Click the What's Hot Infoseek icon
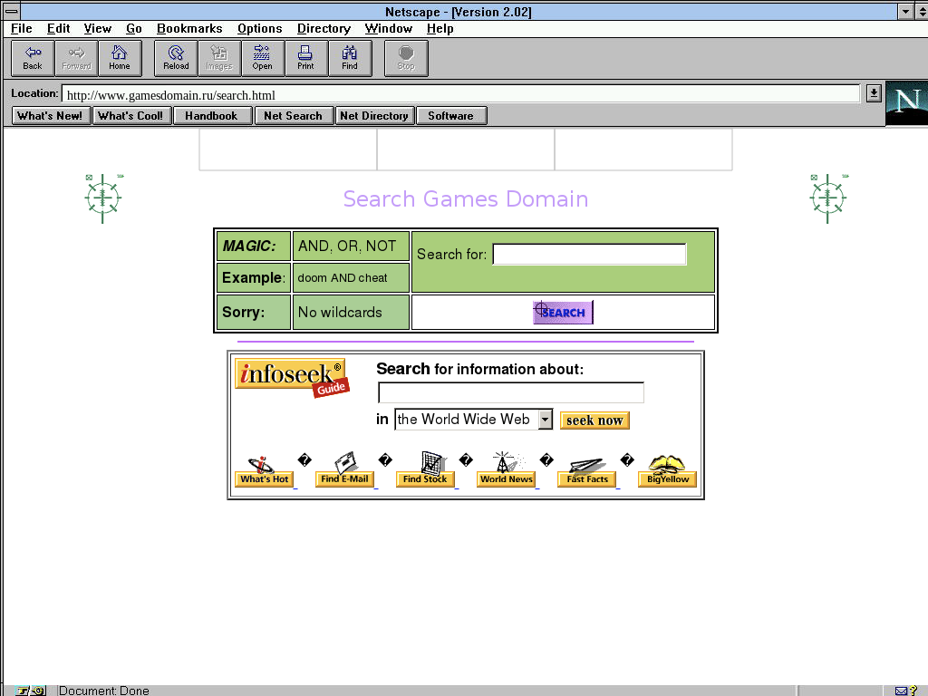This screenshot has height=696, width=928. pos(264,471)
